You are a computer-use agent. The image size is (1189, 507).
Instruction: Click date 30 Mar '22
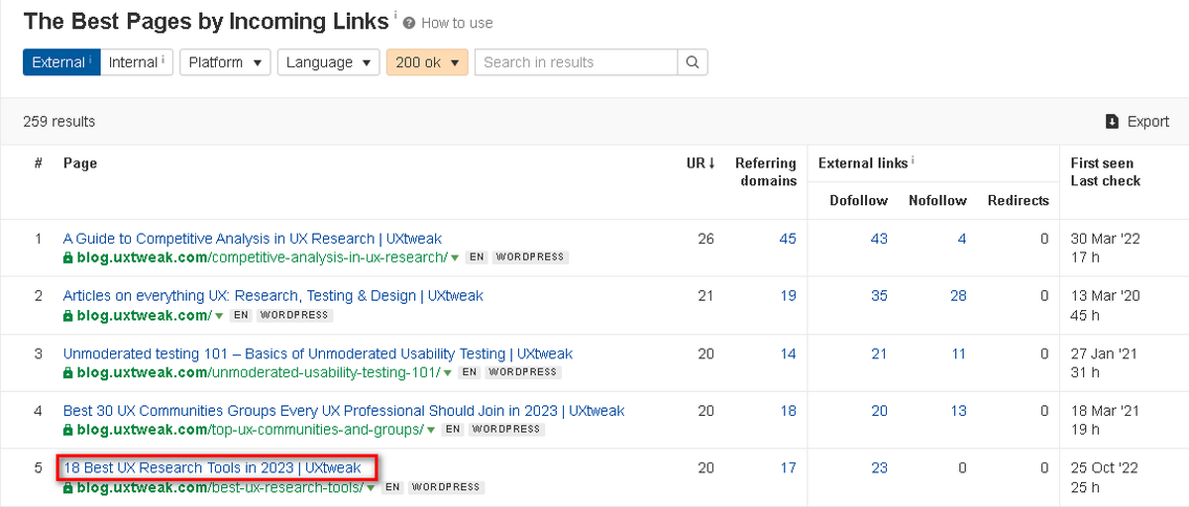click(1105, 239)
